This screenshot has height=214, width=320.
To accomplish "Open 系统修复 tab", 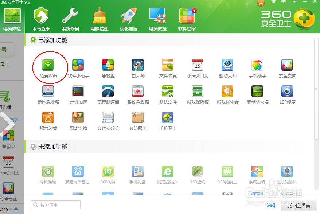I will [x=70, y=20].
